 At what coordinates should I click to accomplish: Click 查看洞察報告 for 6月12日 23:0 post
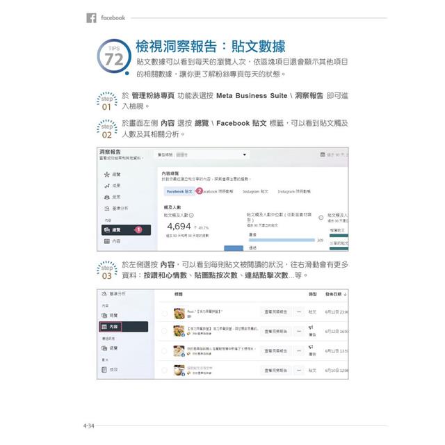(x=275, y=312)
